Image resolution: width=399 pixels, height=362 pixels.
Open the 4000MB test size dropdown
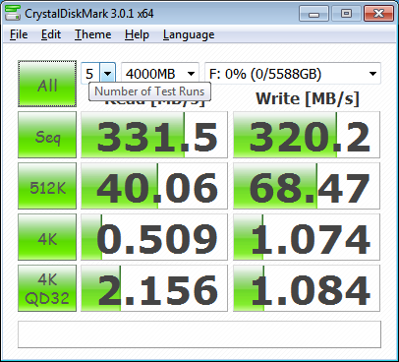pos(160,74)
